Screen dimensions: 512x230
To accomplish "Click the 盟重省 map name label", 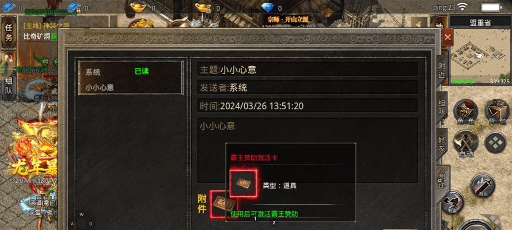I will [x=480, y=22].
